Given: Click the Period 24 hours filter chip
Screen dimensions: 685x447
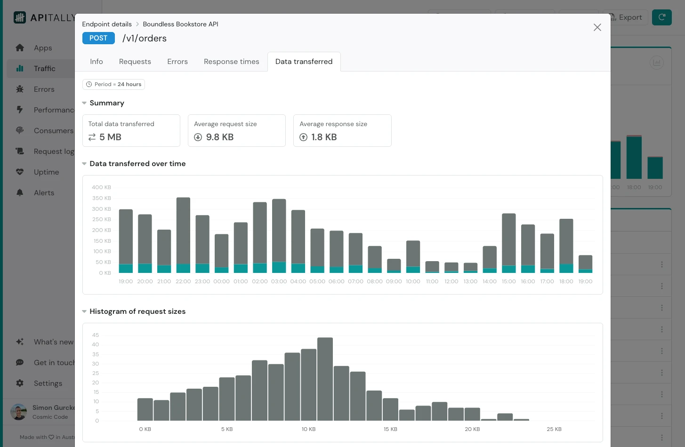Looking at the screenshot, I should 113,84.
